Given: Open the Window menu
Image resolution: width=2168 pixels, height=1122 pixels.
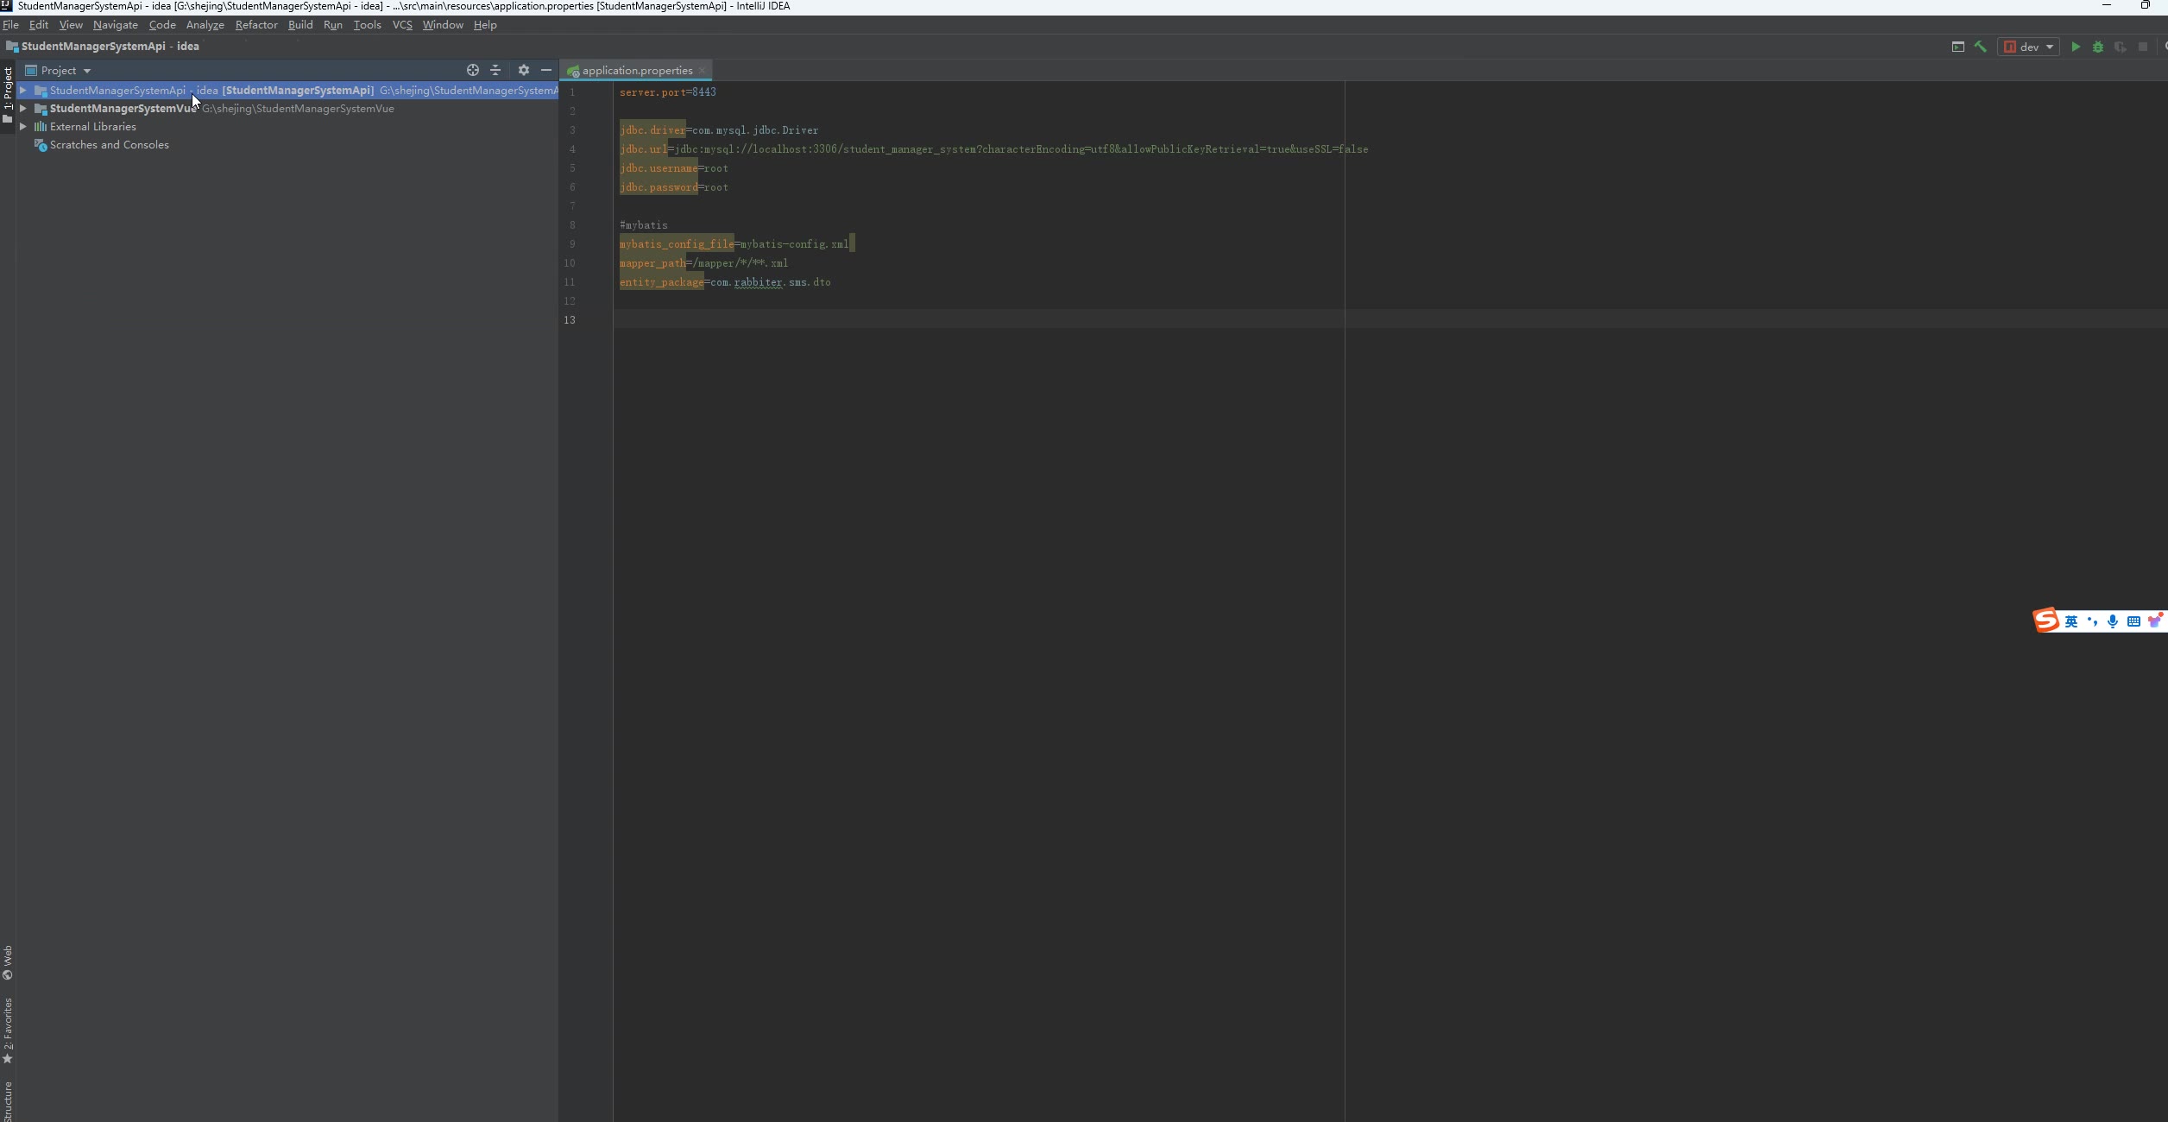Looking at the screenshot, I should (443, 24).
